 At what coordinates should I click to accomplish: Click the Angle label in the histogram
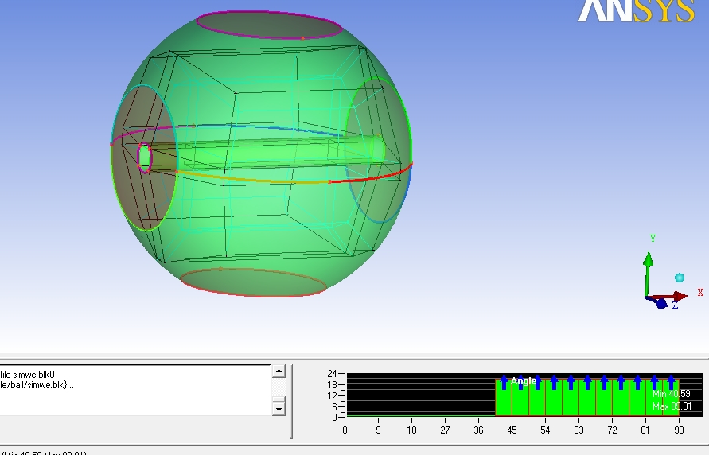click(523, 382)
